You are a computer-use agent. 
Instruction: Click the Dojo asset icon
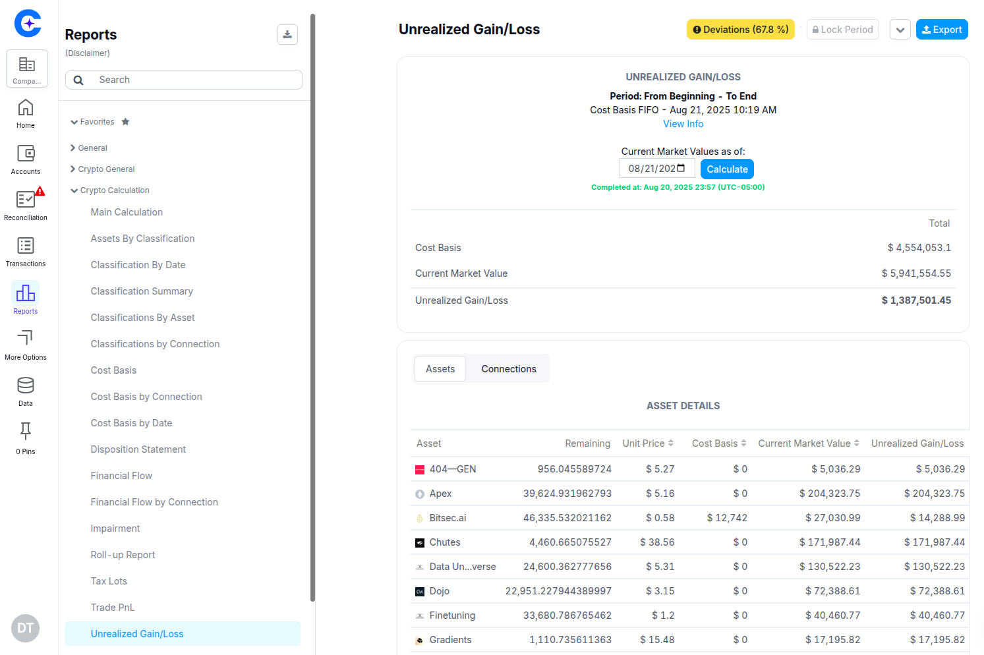point(420,592)
